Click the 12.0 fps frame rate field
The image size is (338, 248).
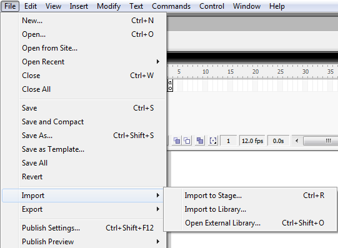tap(252, 141)
